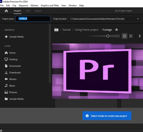Select the Import tab
Screen dimensions: 143x132
point(17,11)
